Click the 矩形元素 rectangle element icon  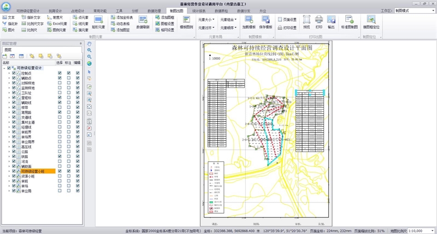coord(98,21)
